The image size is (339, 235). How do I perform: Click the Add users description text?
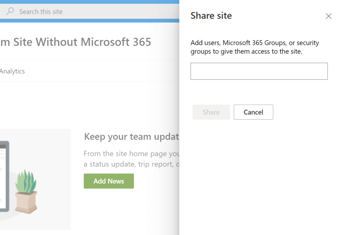[x=255, y=47]
